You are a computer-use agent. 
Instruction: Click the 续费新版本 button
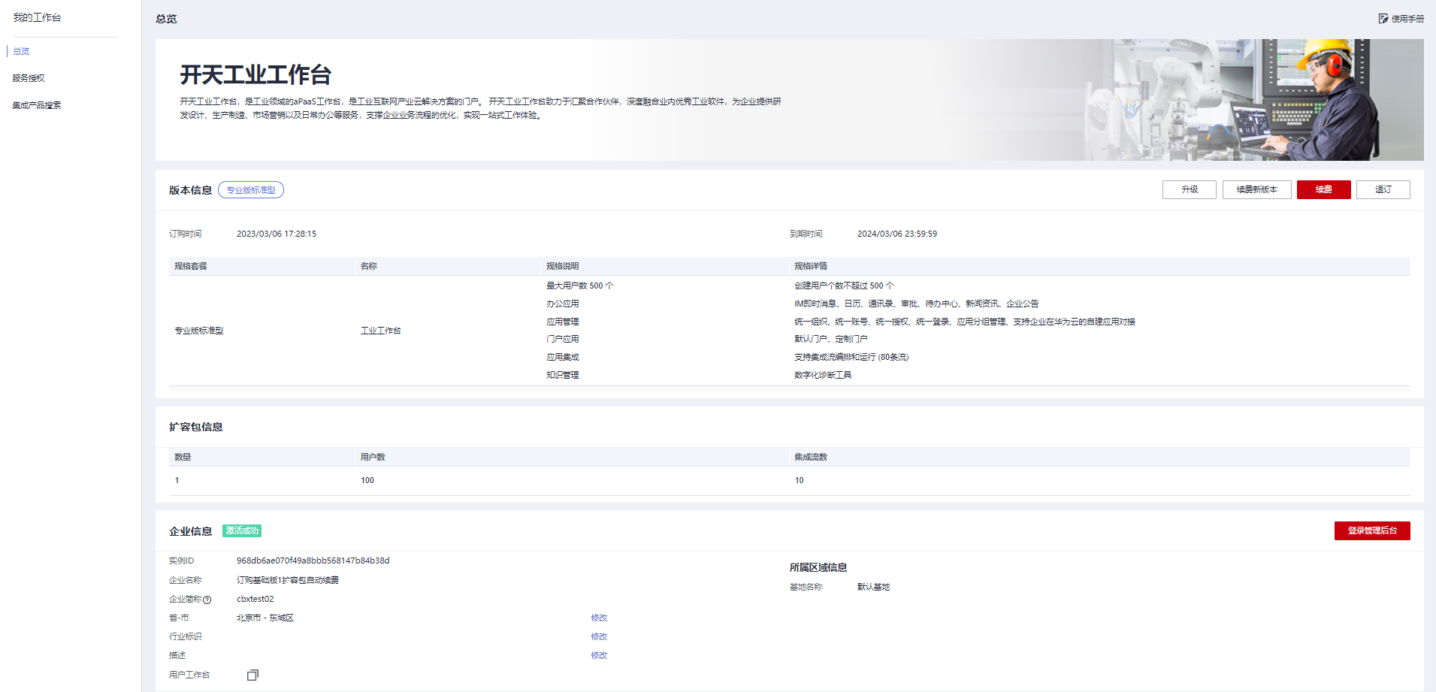(1256, 189)
